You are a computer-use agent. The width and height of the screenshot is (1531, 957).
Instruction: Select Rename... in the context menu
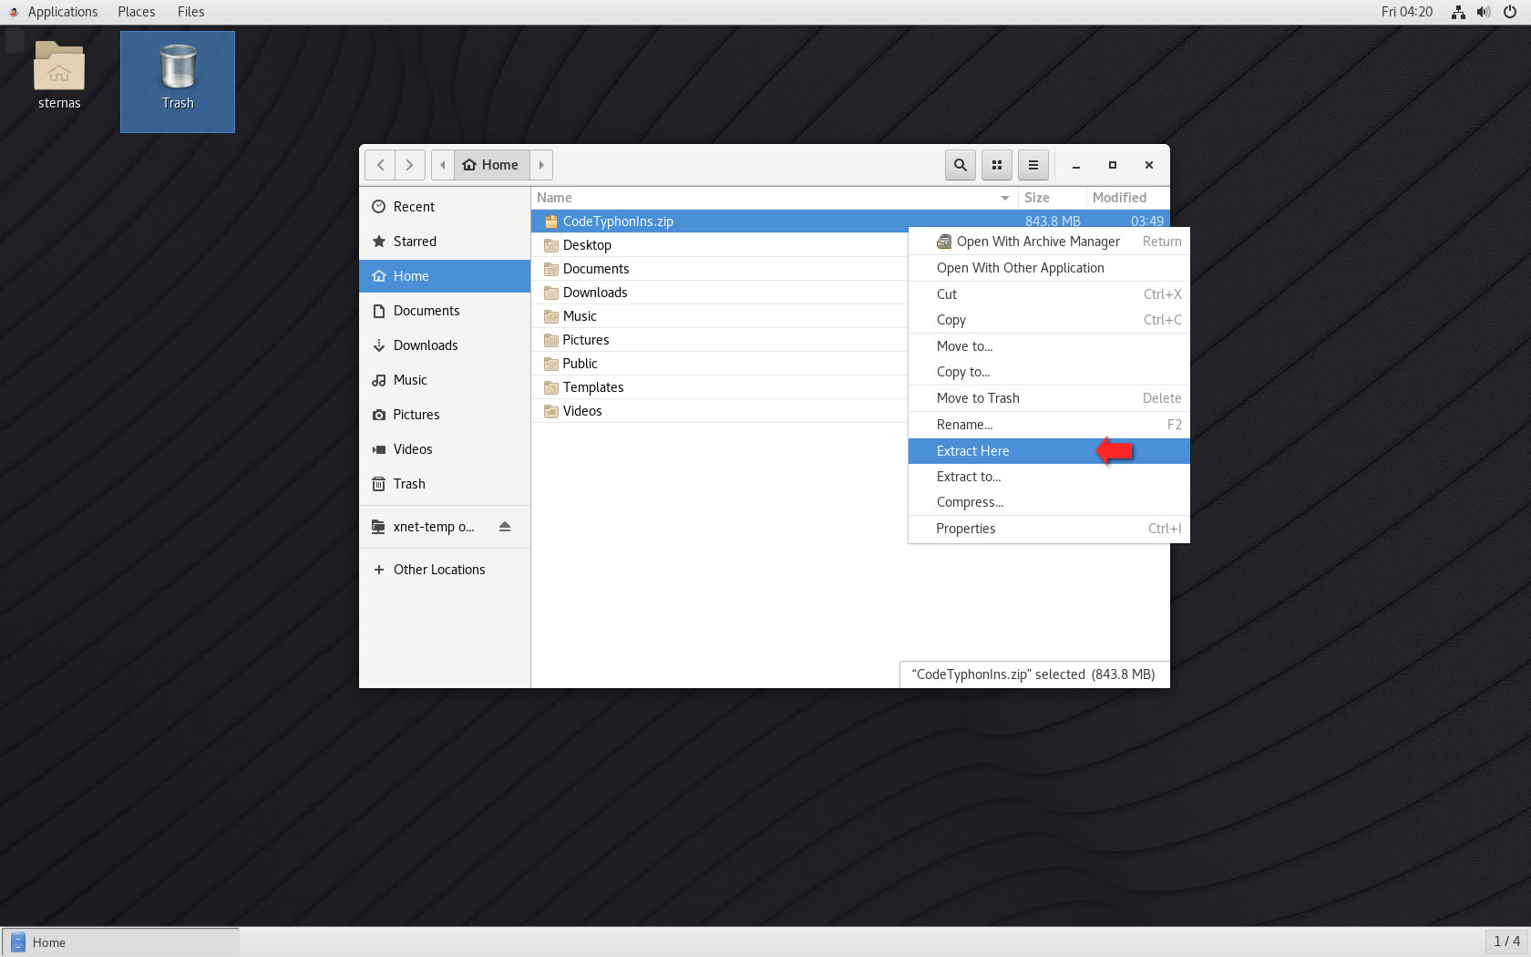click(1049, 425)
